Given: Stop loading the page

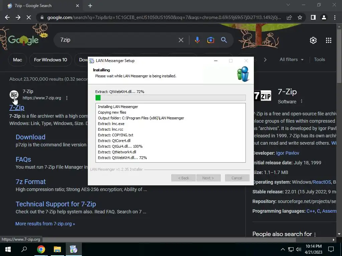Looking at the screenshot, I should 29,17.
